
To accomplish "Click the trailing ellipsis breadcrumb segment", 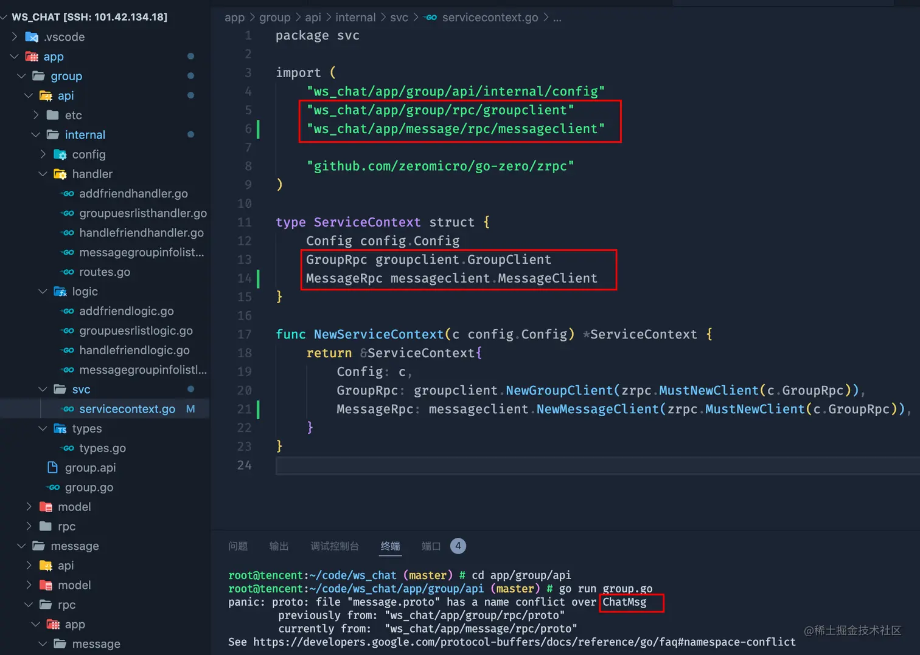I will (557, 18).
